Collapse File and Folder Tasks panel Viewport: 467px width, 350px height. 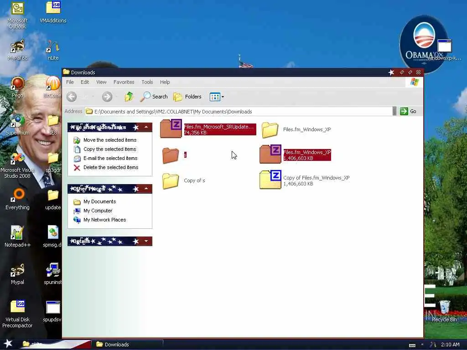[146, 128]
